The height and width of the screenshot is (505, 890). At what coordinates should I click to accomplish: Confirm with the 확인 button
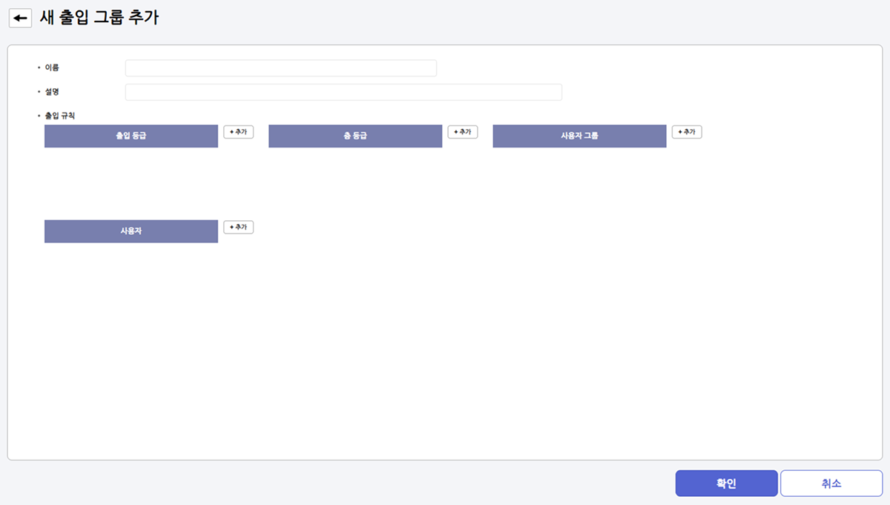[x=726, y=483]
